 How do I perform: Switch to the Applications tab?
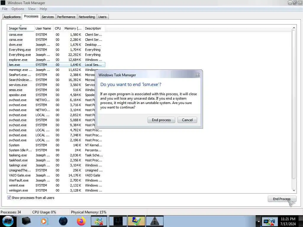12,17
